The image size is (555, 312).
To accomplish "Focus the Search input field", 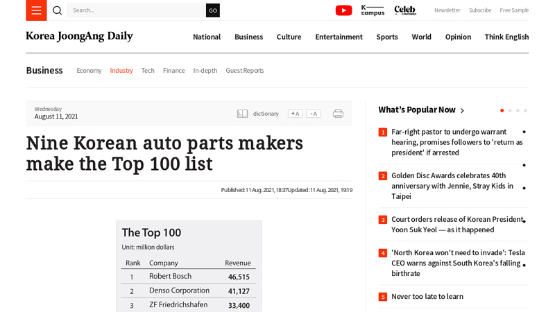I will tap(137, 10).
